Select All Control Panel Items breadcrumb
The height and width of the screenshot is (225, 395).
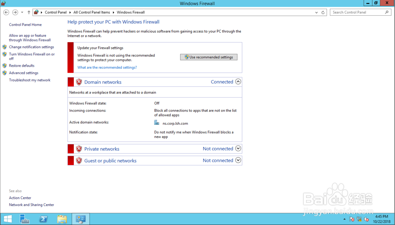(x=92, y=12)
